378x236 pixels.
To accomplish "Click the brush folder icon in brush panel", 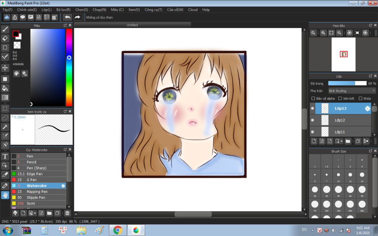I will [49, 213].
